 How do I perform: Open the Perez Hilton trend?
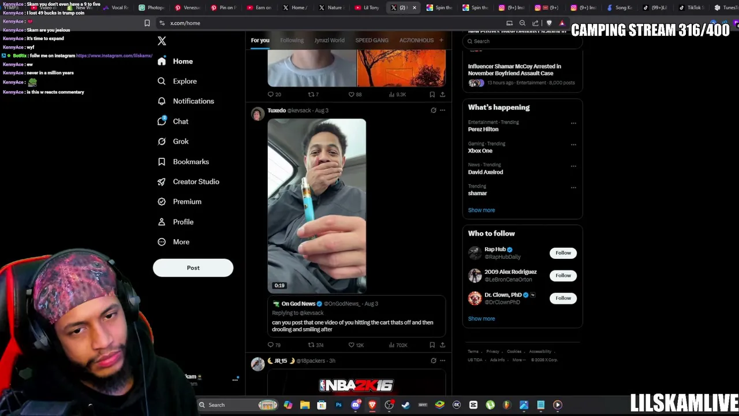(x=483, y=129)
